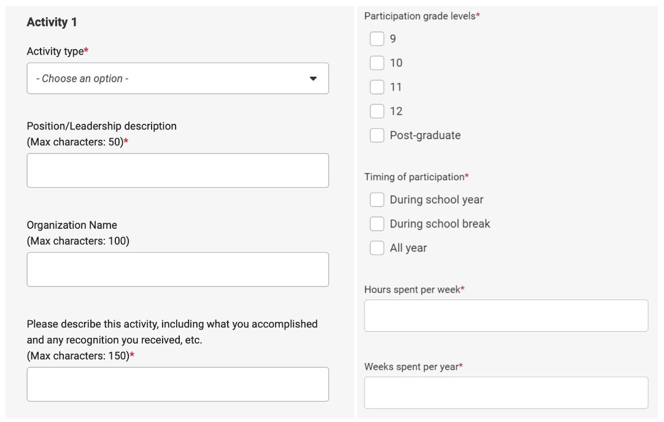The image size is (664, 422).
Task: Select the activity description text field
Action: 177,385
